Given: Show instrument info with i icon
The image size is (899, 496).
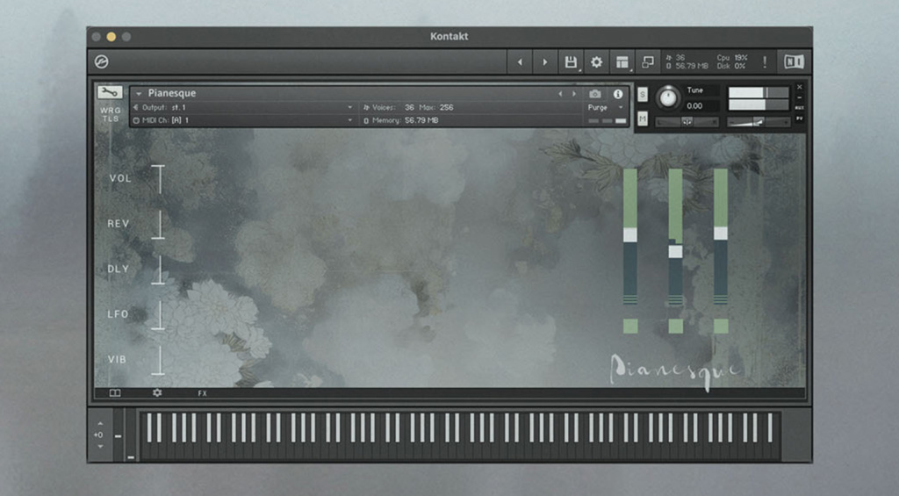Looking at the screenshot, I should pos(618,93).
